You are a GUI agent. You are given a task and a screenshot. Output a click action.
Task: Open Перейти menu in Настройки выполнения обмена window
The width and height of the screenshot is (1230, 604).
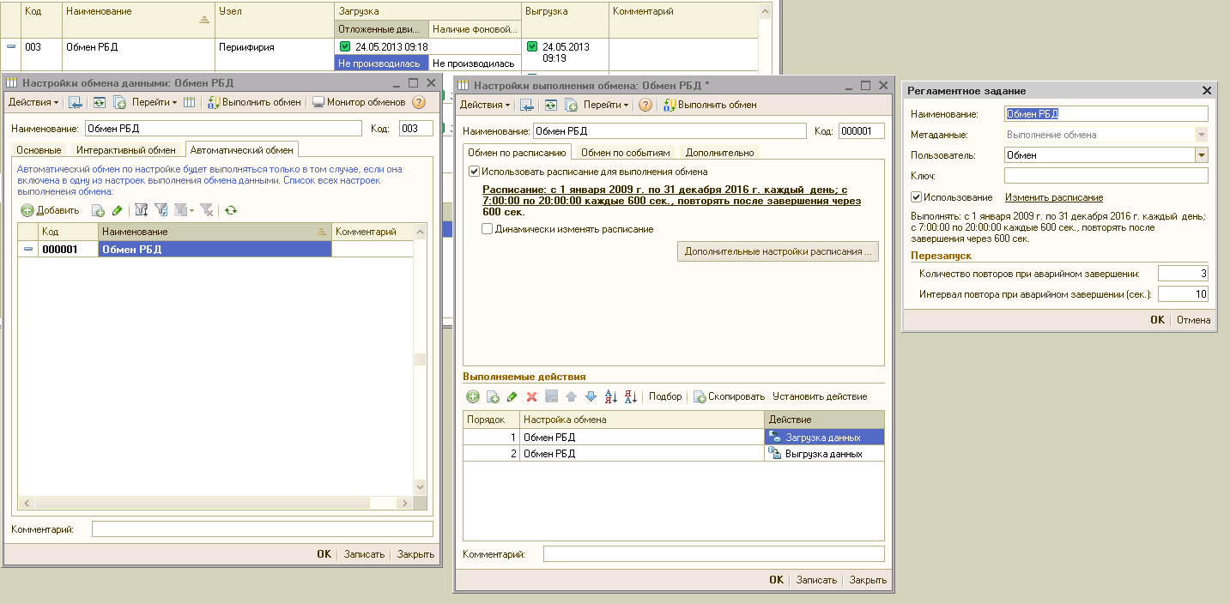[606, 105]
